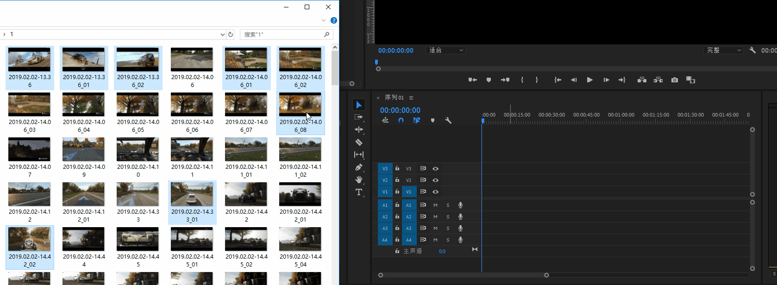Image resolution: width=777 pixels, height=285 pixels.
Task: Select the Pen tool
Action: tap(359, 167)
